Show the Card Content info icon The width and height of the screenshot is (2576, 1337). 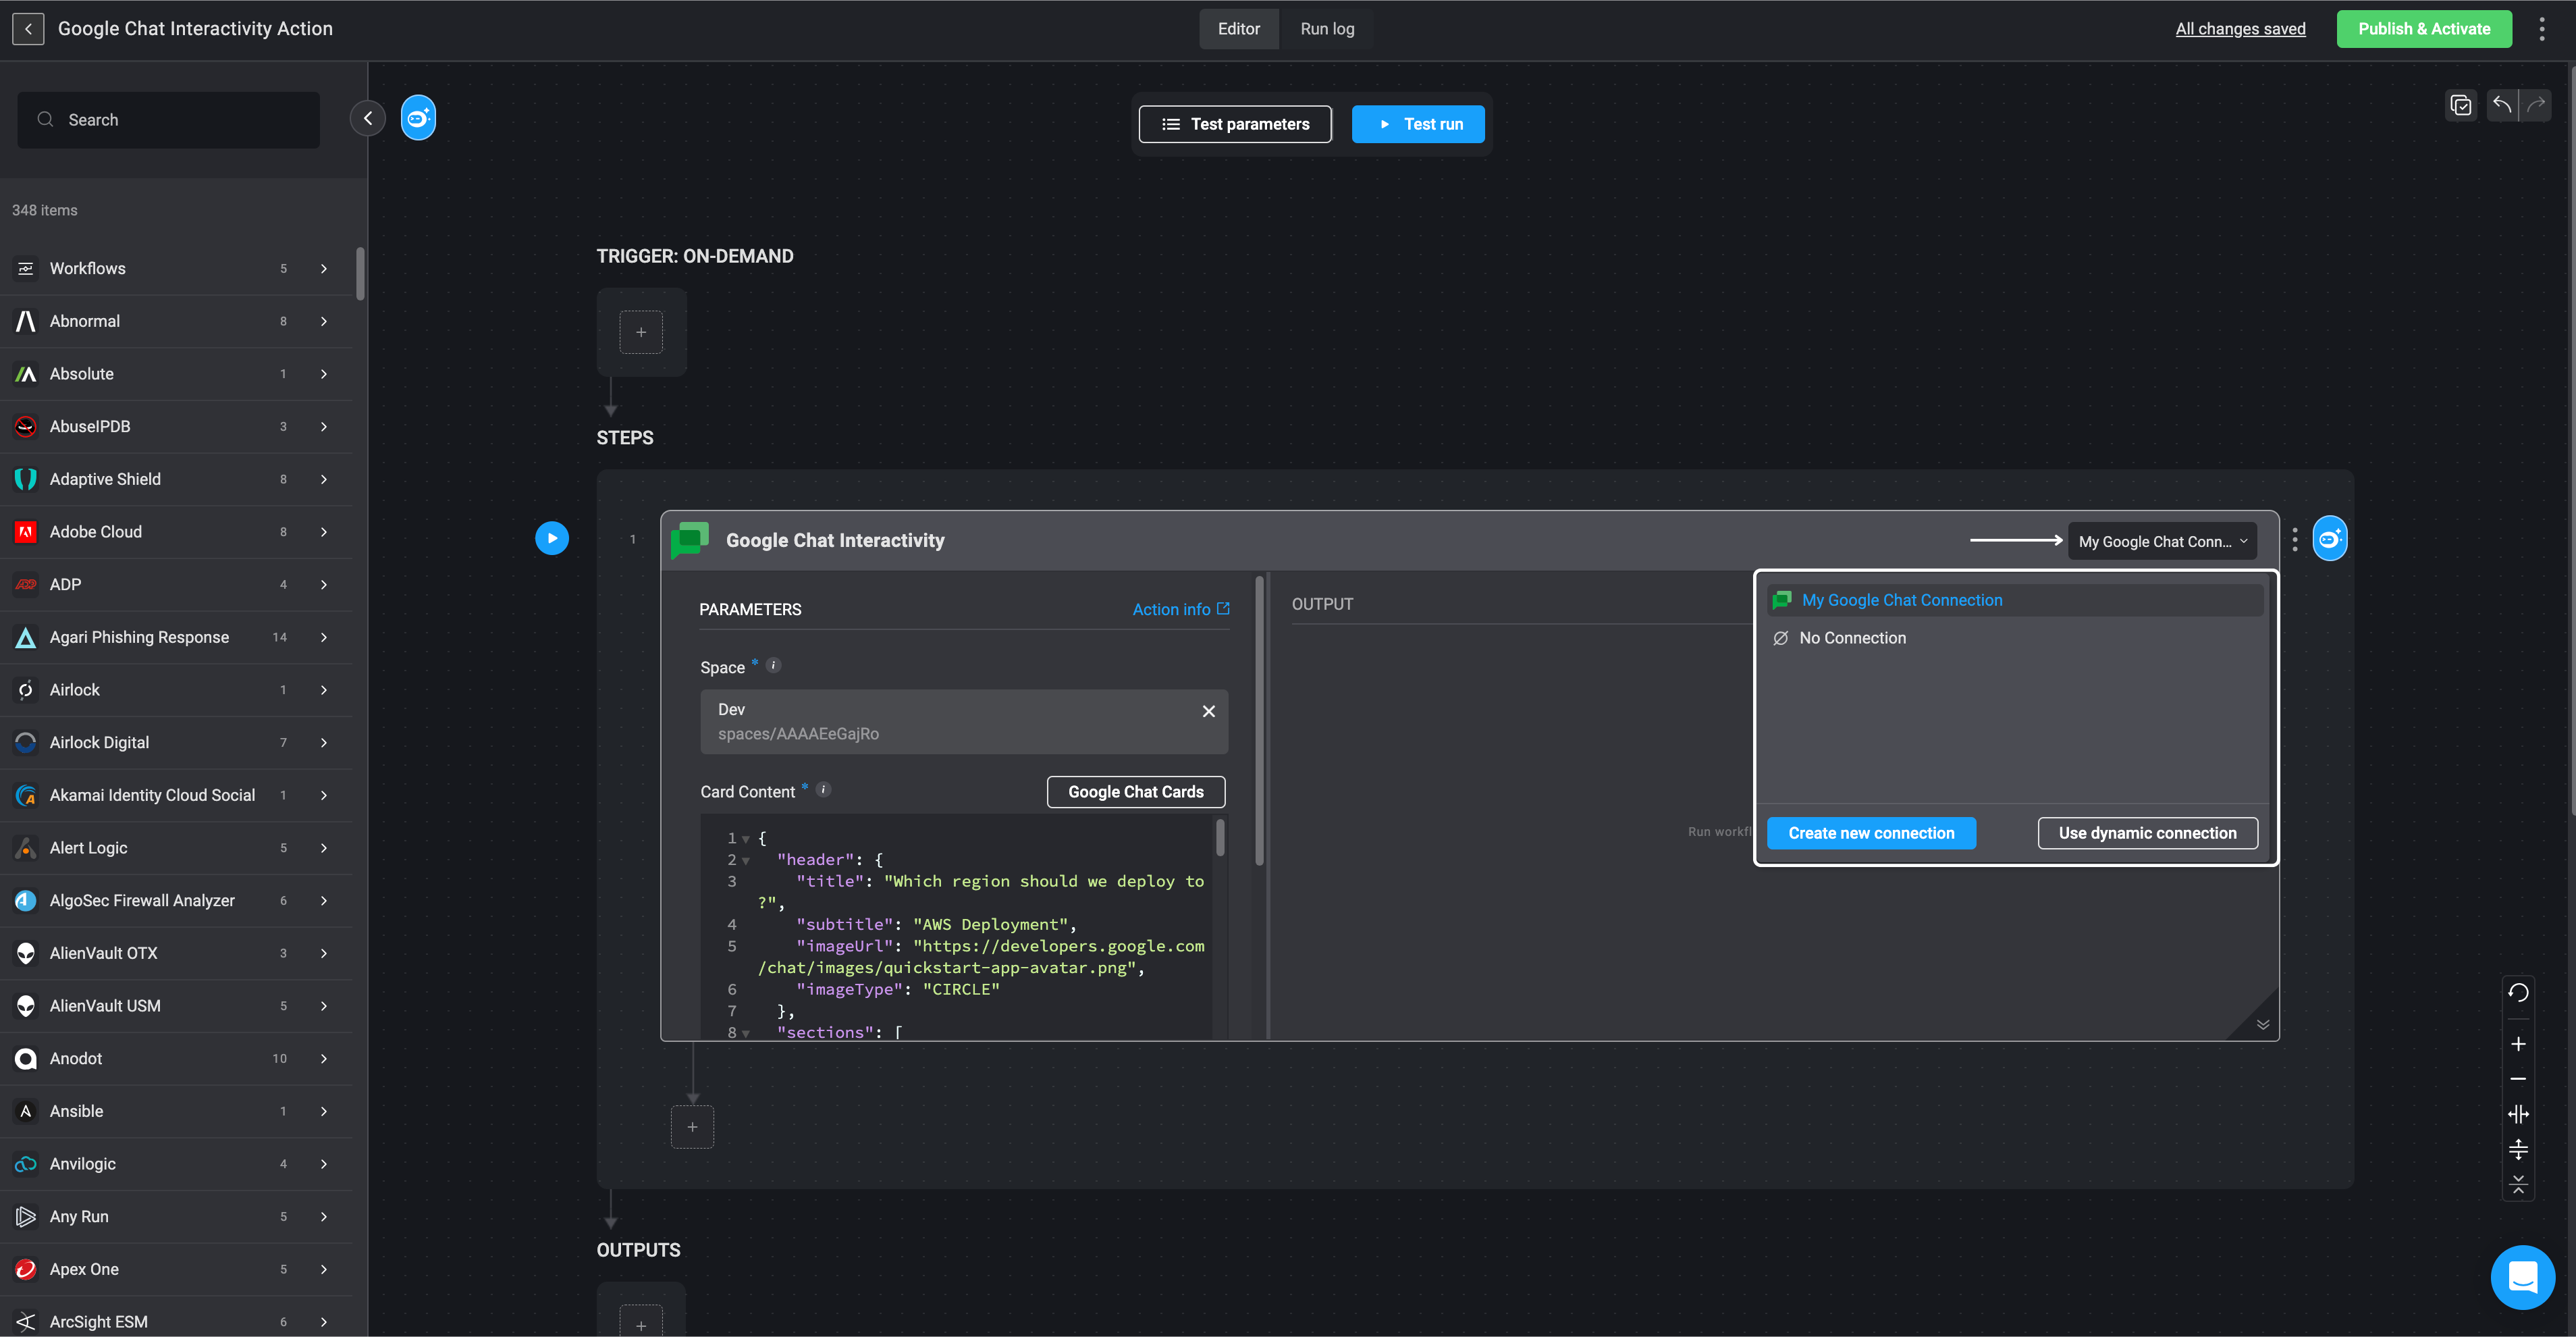coord(823,789)
